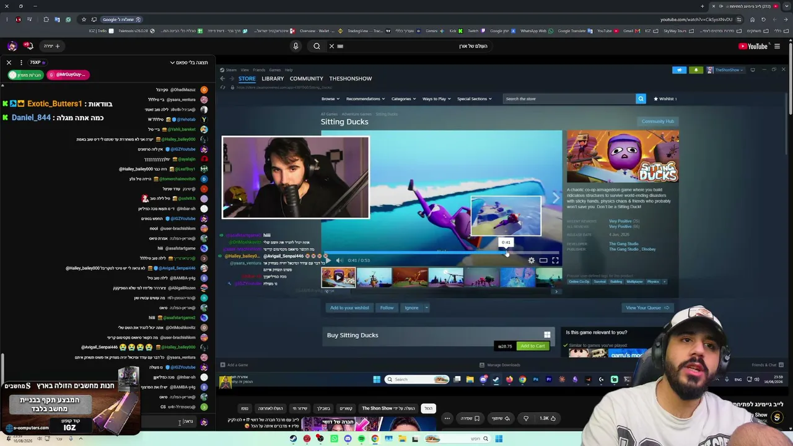Click View Your Queue button
The height and width of the screenshot is (446, 793).
(647, 308)
